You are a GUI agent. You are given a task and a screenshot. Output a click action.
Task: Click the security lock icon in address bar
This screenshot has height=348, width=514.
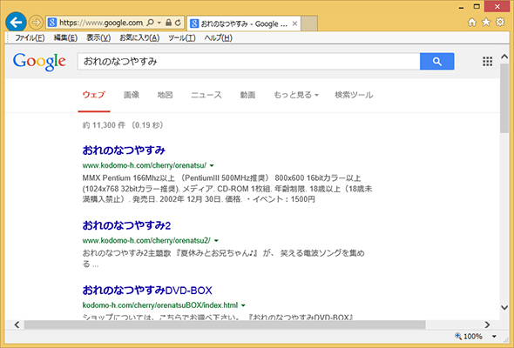tap(168, 23)
